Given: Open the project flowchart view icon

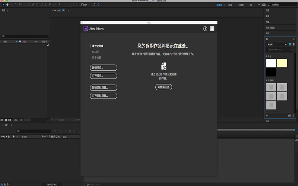Looking at the screenshot, I should tap(48, 45).
